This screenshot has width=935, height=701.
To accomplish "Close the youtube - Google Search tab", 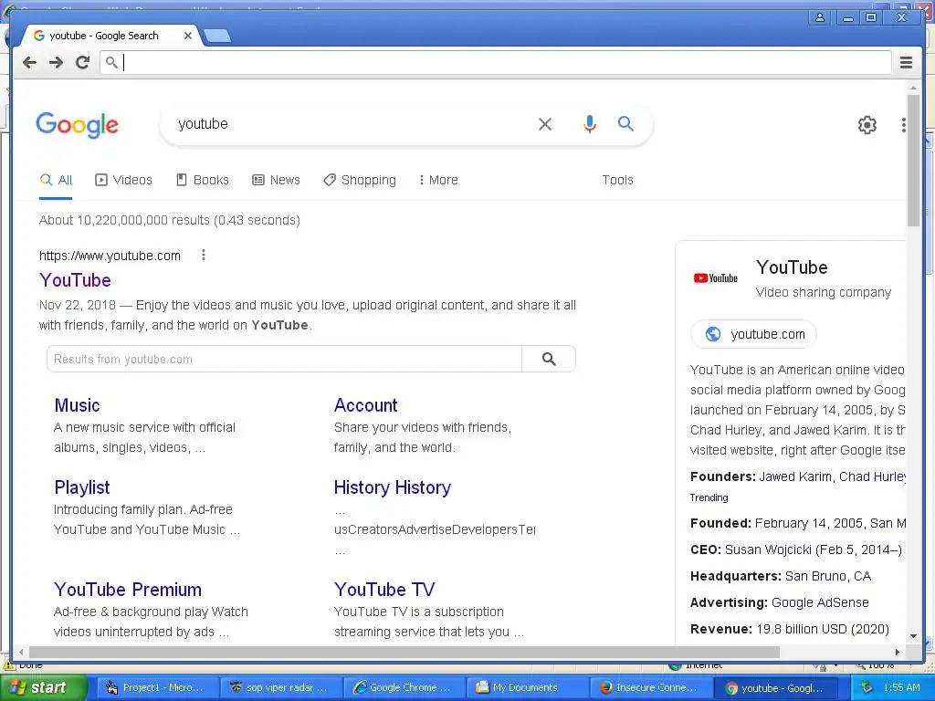I will pos(188,36).
